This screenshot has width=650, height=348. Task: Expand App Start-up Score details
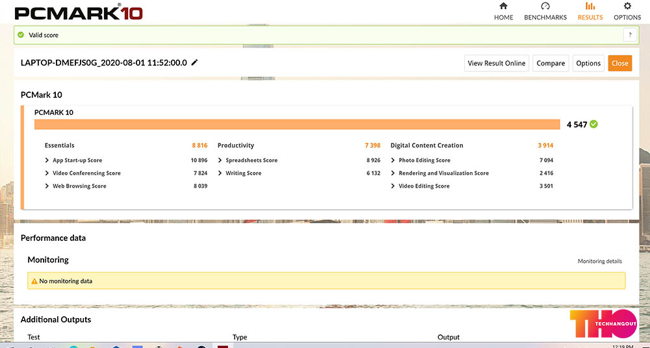coord(47,160)
